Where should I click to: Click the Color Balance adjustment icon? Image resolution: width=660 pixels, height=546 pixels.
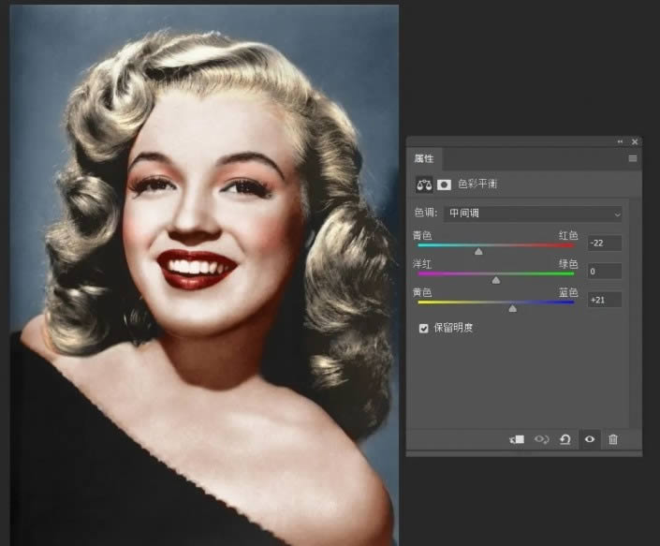(x=424, y=184)
